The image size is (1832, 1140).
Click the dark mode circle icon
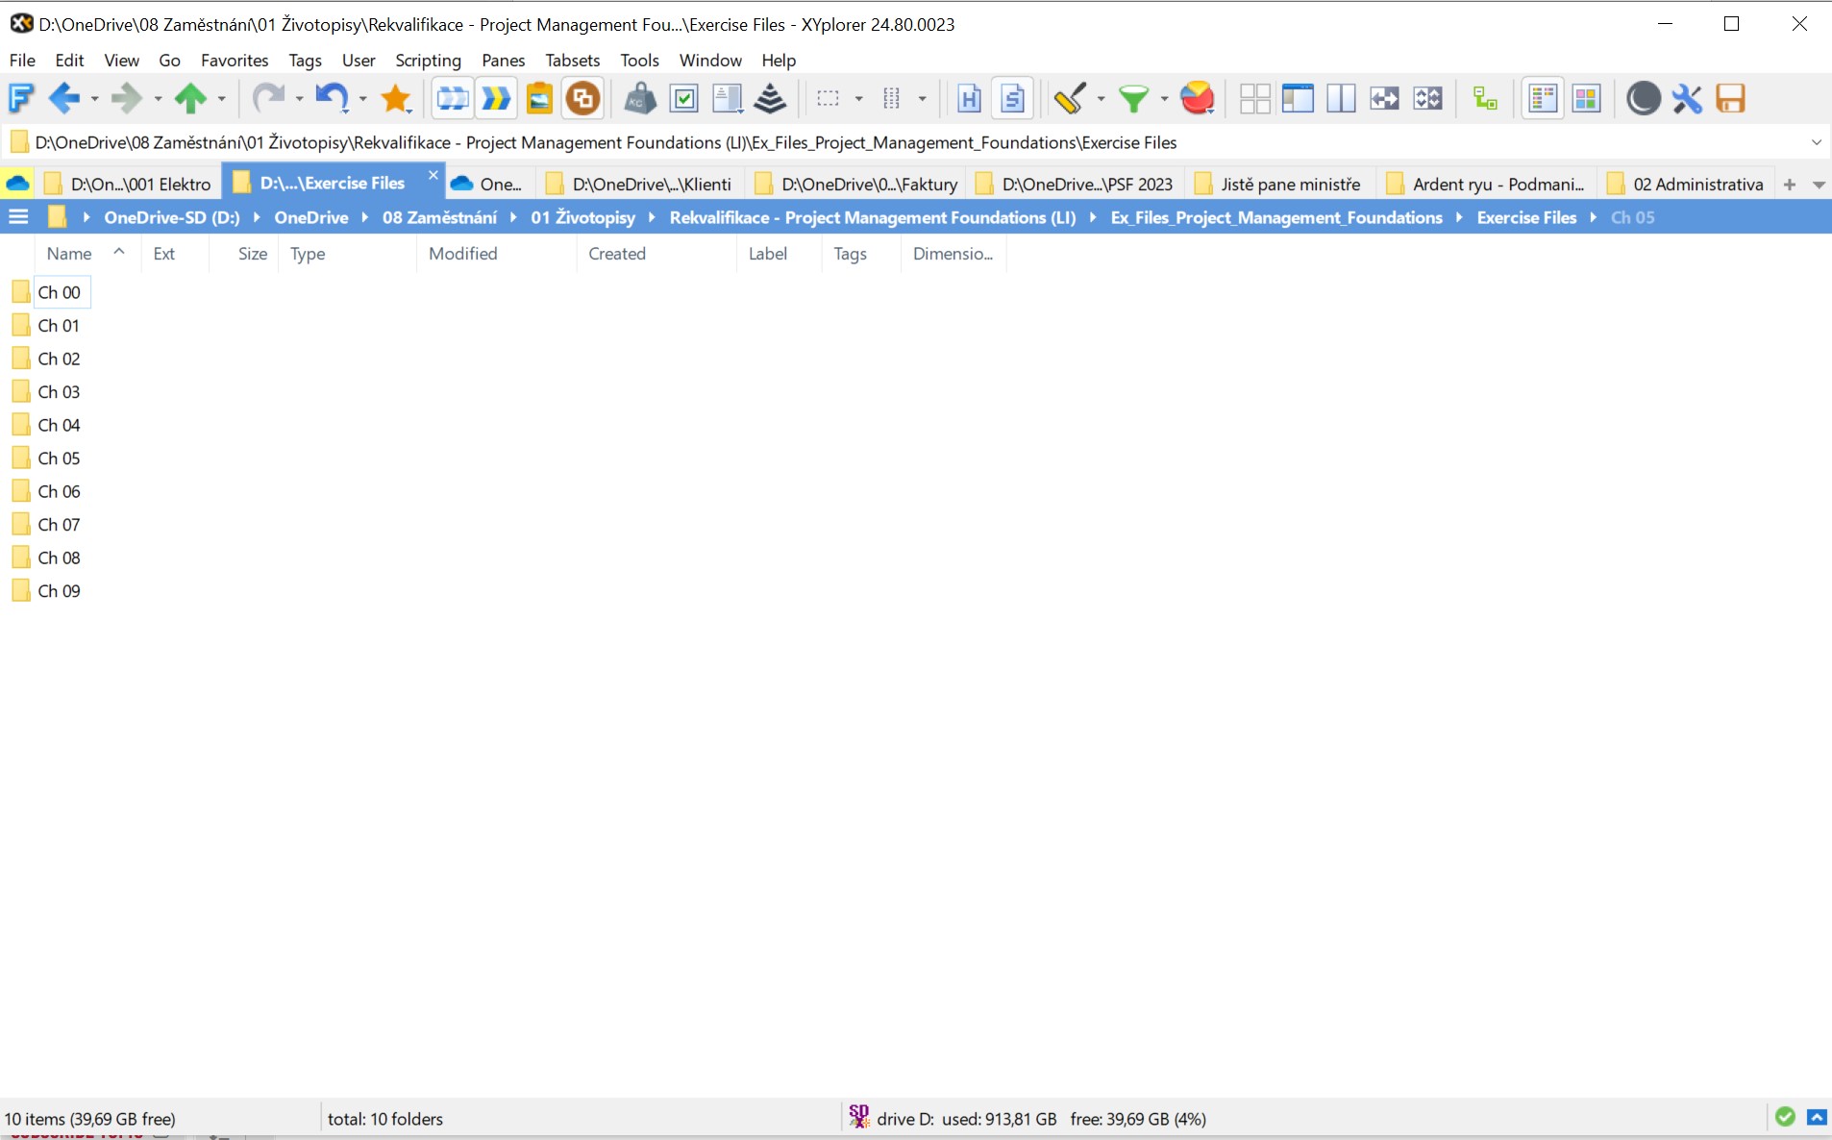coord(1644,98)
